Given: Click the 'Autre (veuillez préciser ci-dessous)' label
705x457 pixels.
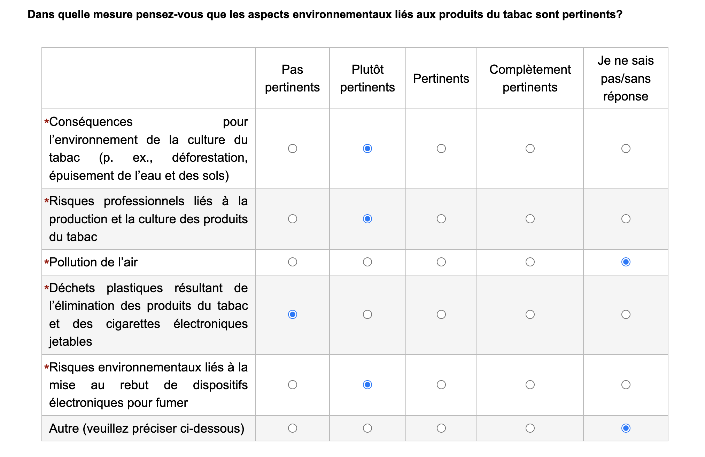Looking at the screenshot, I should pyautogui.click(x=147, y=428).
